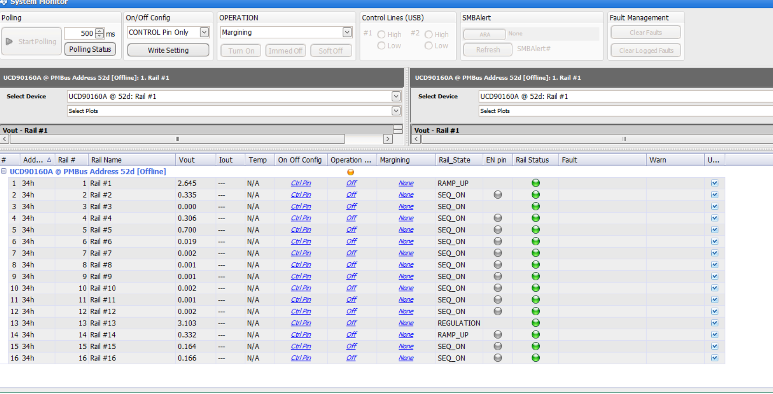Viewport: 773px width, 394px height.
Task: Open the Ctrl Pin link for Rail #5
Action: pos(301,230)
